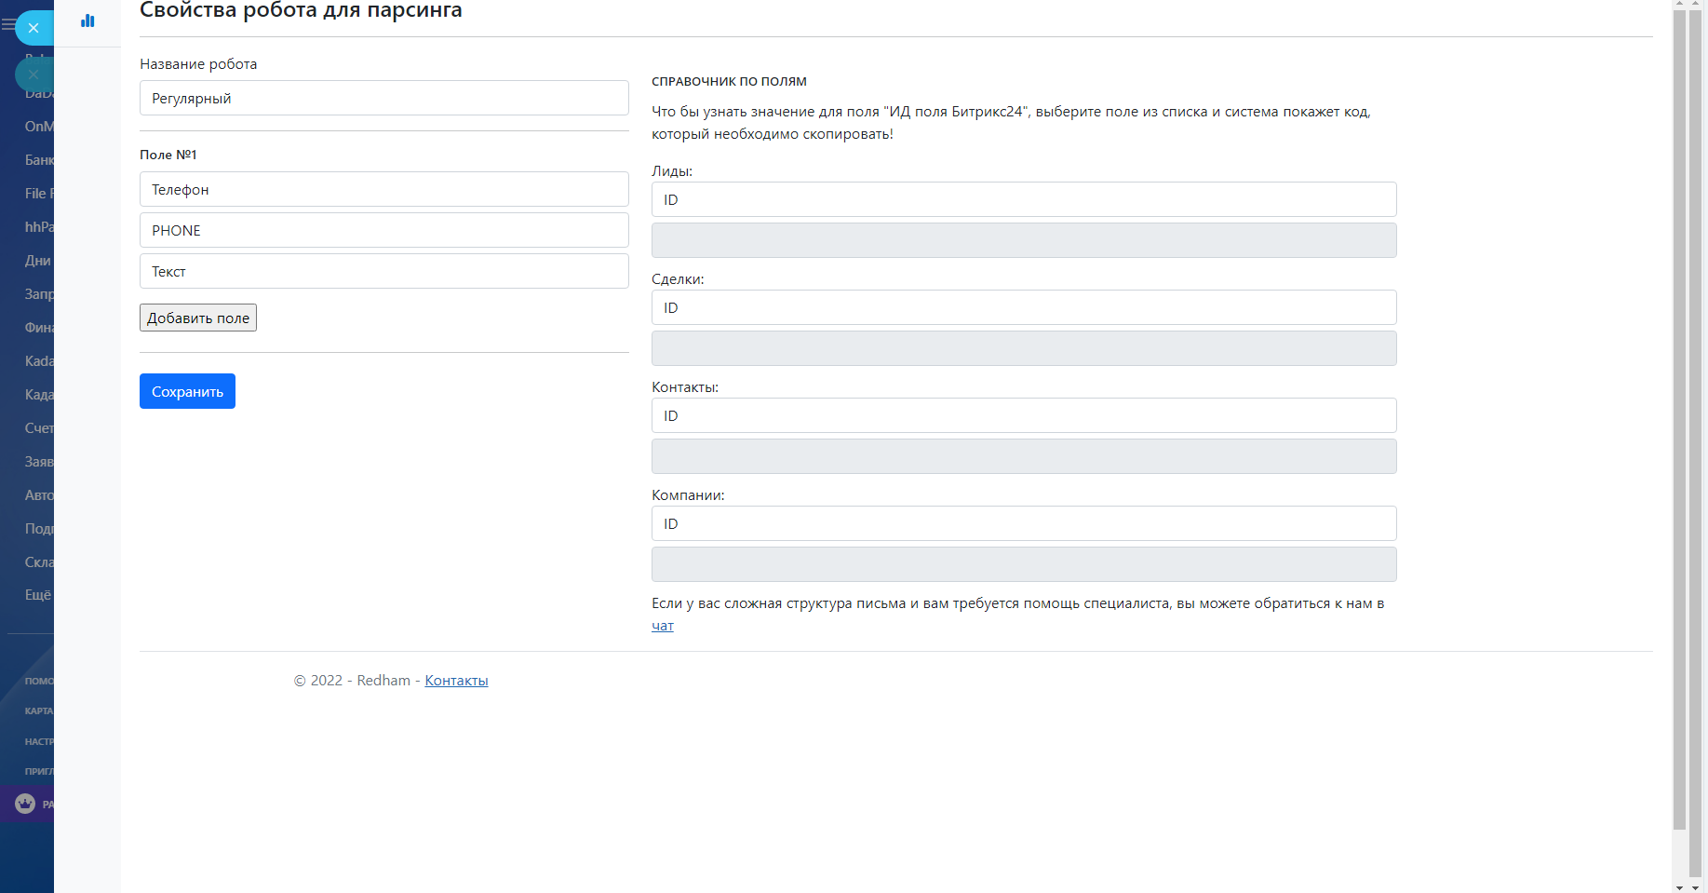Click the blue Сохранить button

pos(187,391)
